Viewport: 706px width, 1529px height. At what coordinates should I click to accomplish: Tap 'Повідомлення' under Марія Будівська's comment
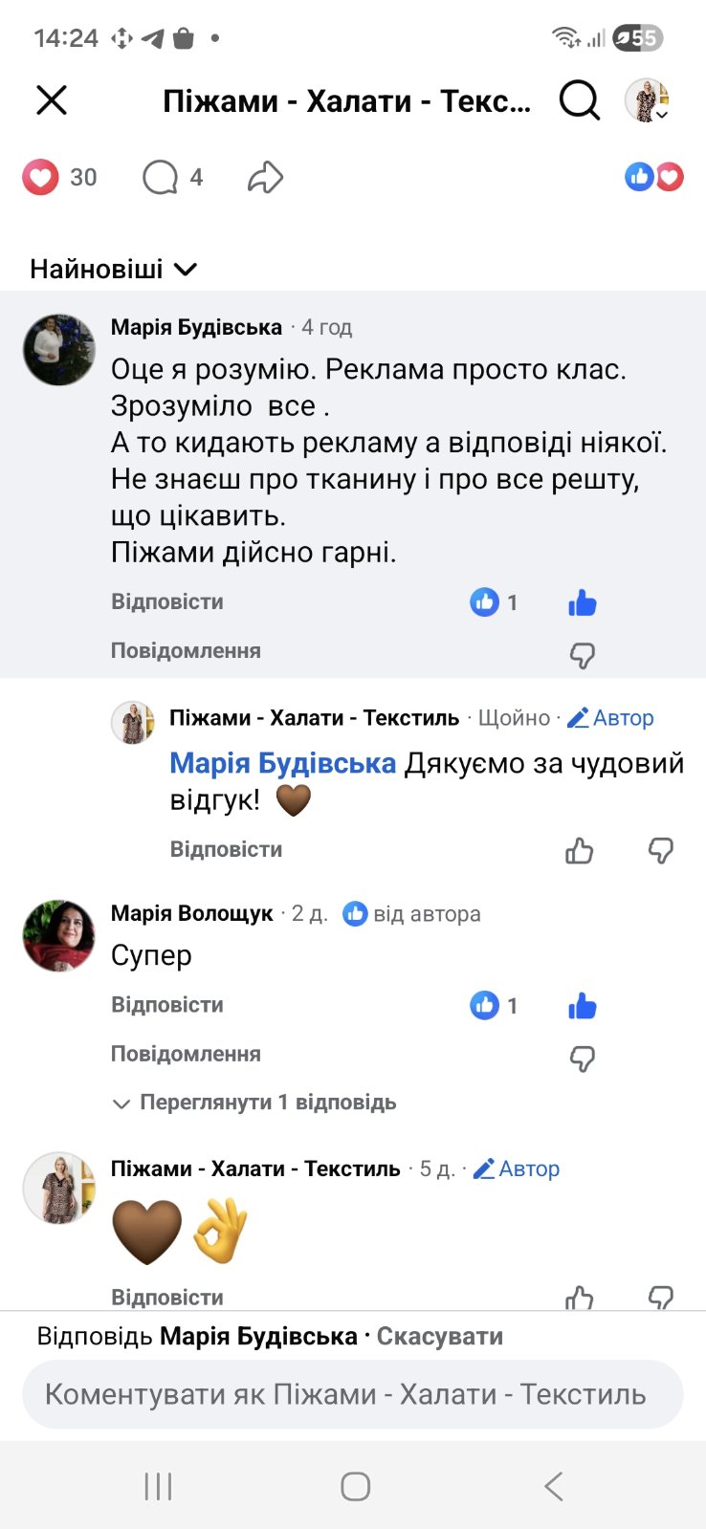point(186,650)
